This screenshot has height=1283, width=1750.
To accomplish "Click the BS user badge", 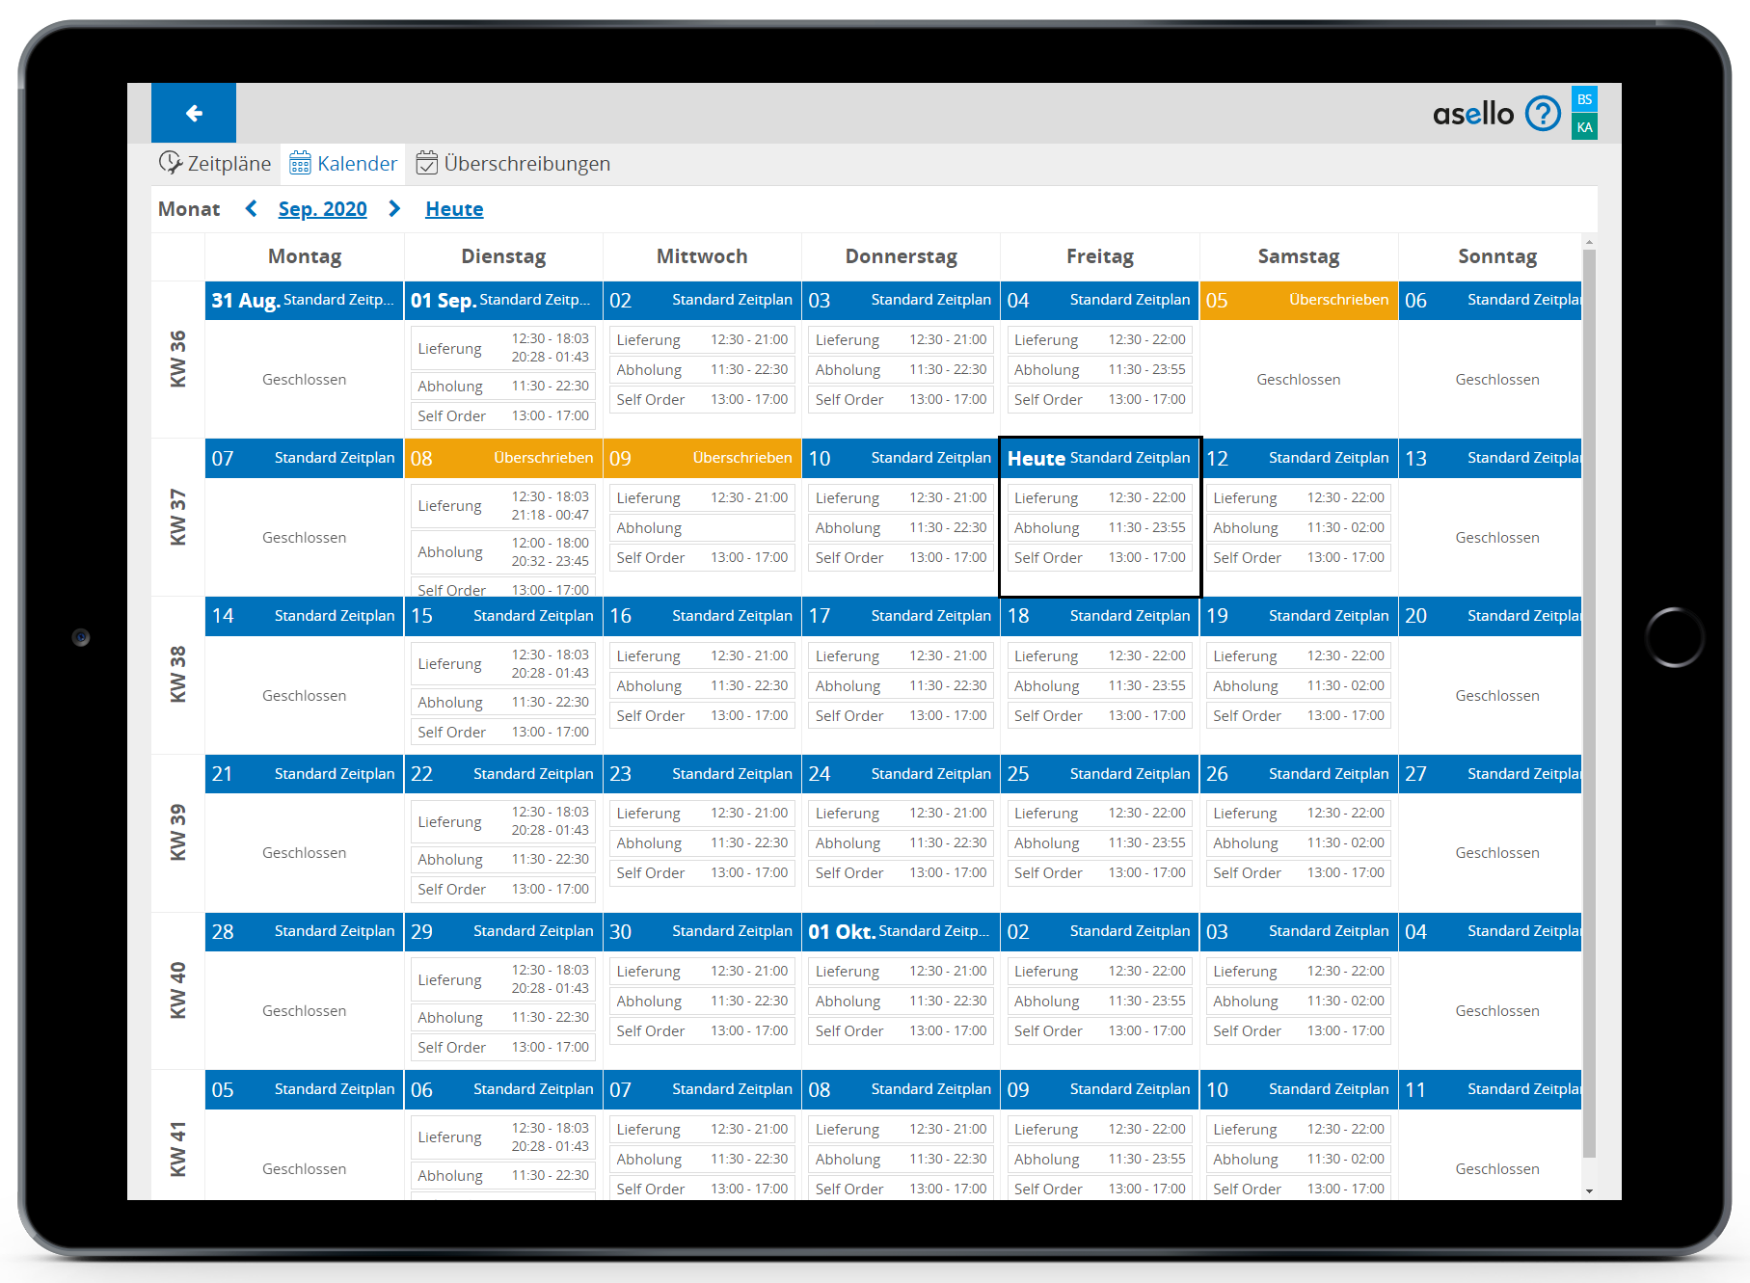I will [1584, 99].
